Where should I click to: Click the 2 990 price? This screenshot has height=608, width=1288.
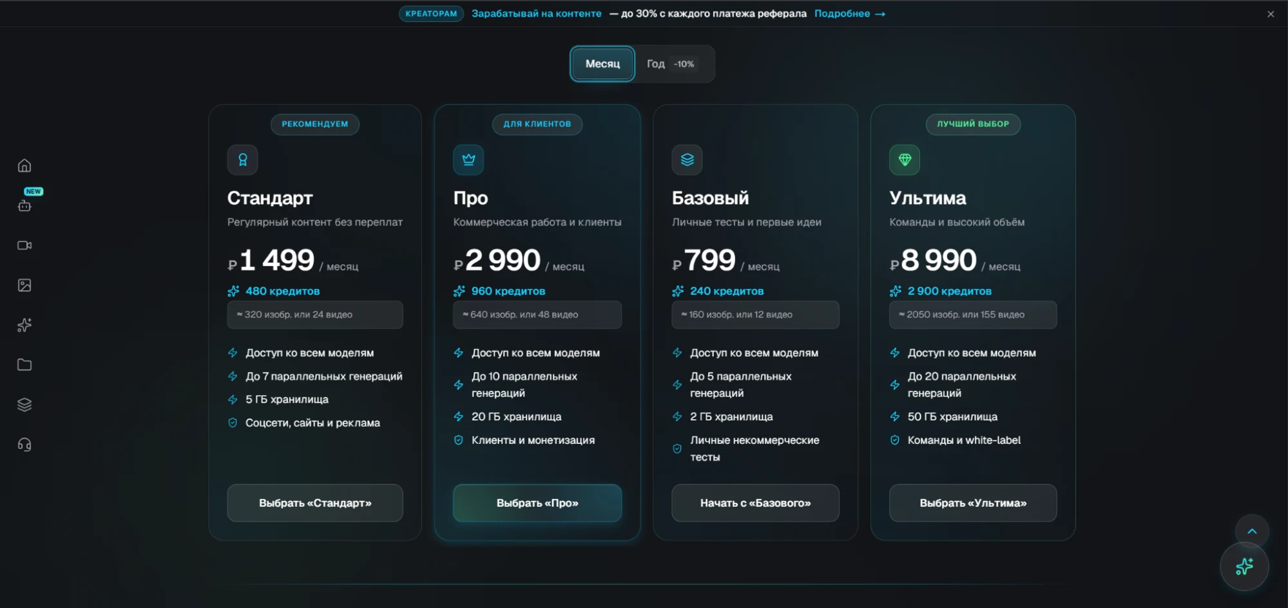pos(503,260)
